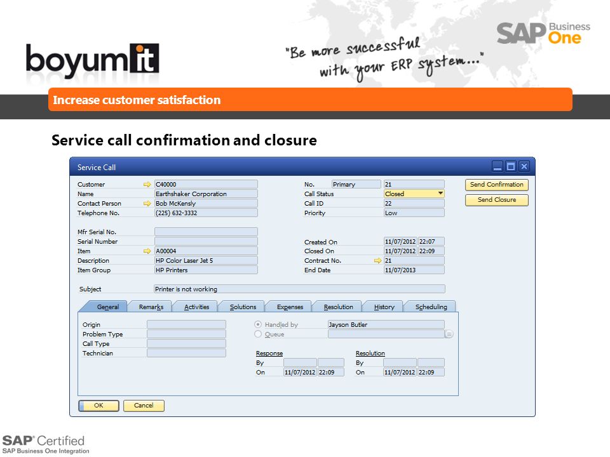Click the Description field HP Color Laser Jet 5
The height and width of the screenshot is (457, 610).
pyautogui.click(x=206, y=260)
